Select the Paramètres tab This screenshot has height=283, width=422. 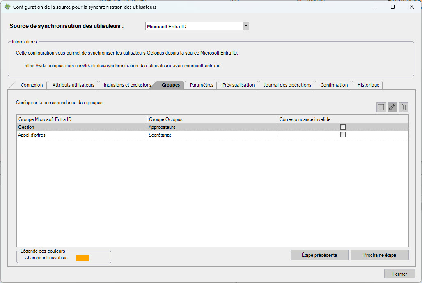pos(202,85)
